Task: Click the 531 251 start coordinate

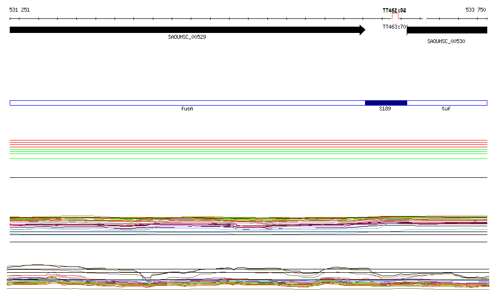Action: coord(19,10)
